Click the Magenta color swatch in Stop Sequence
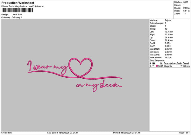 pyautogui.click(x=157, y=66)
